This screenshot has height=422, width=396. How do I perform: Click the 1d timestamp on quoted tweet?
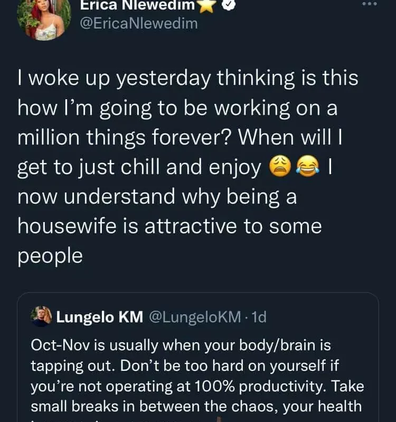(x=259, y=317)
